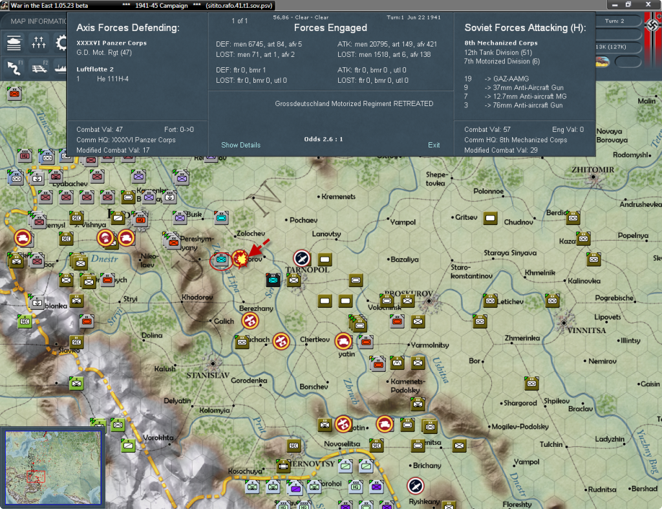This screenshot has width=662, height=509.
Task: Click the 12th Tank Division (51) entry
Action: [x=498, y=52]
